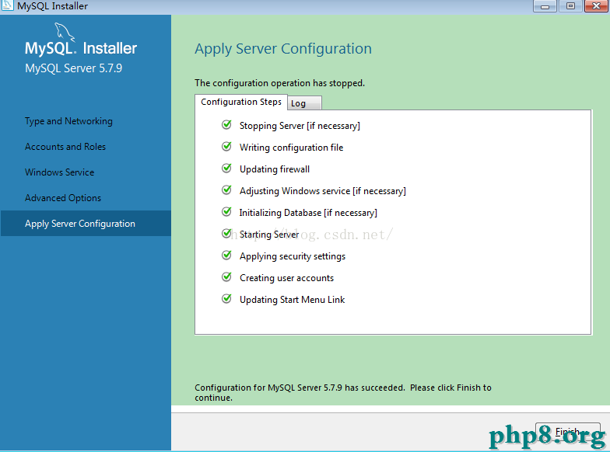Screen dimensions: 610x452
Task: Close the MySQL Installer window
Action: [596, 6]
